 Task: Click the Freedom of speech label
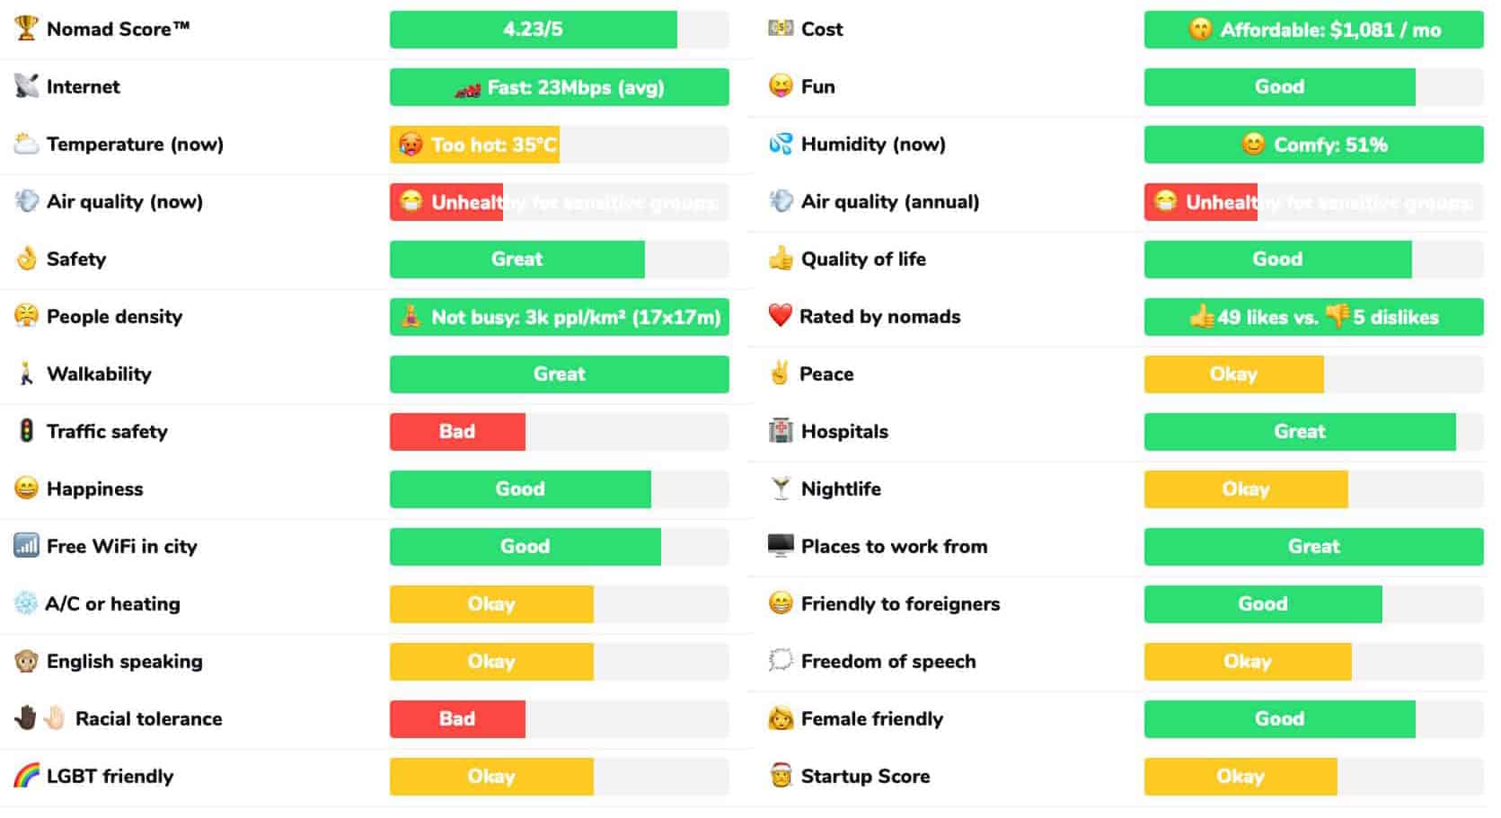887,662
